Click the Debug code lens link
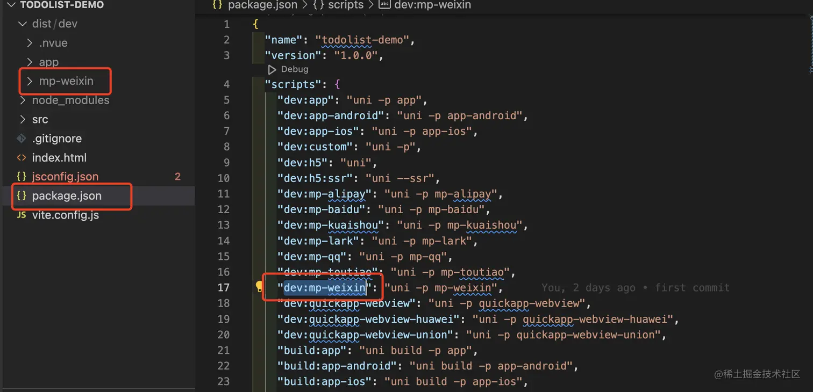This screenshot has height=392, width=813. (295, 69)
